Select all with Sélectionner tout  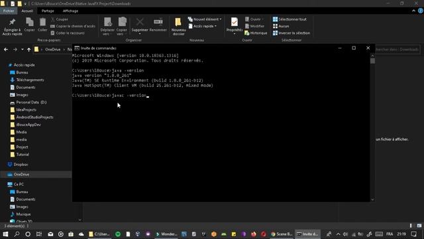[x=290, y=19]
